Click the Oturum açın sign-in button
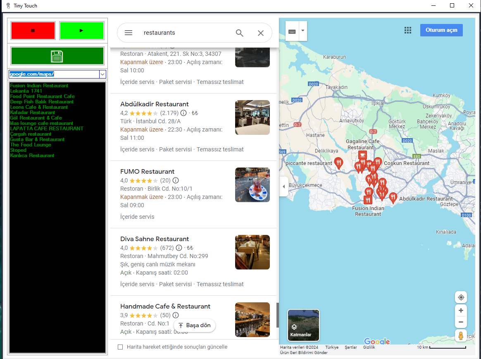This screenshot has width=481, height=359. (441, 30)
